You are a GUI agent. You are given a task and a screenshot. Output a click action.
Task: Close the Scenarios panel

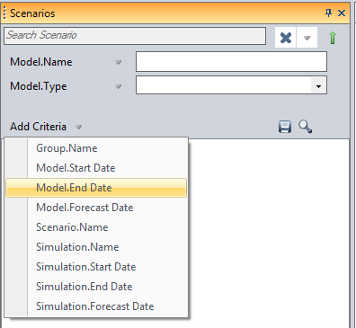(x=342, y=13)
